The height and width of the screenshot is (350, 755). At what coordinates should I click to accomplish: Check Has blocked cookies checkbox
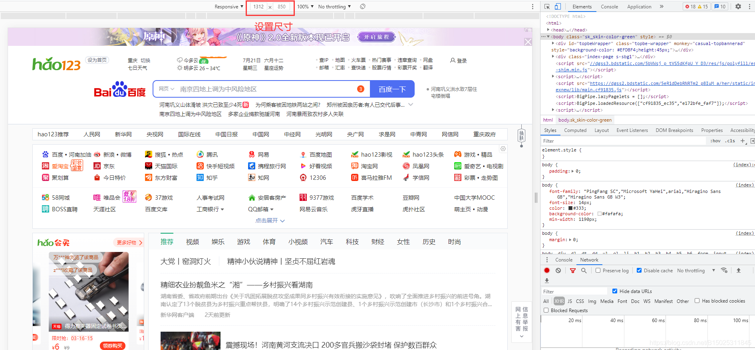tap(697, 301)
